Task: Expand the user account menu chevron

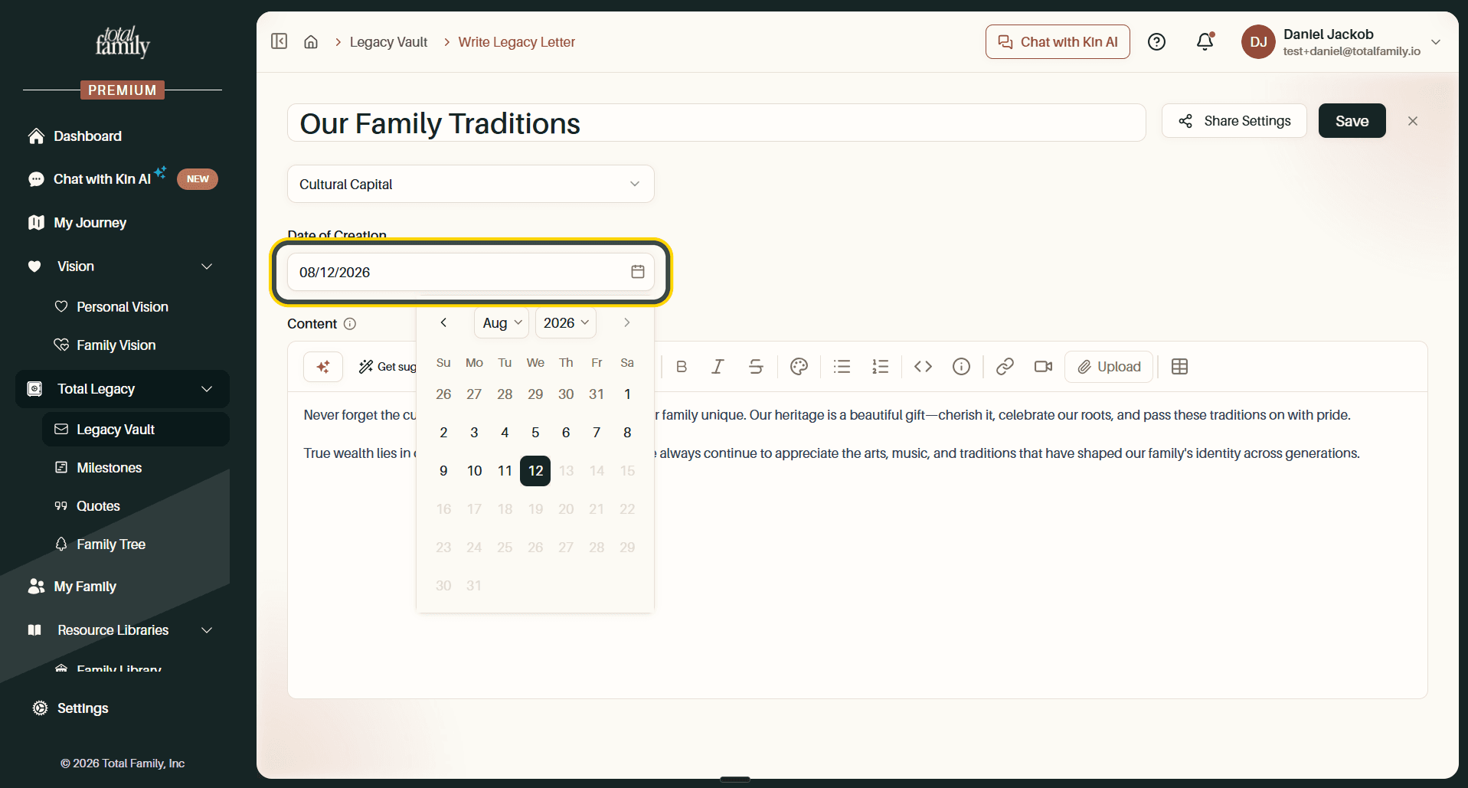Action: (x=1436, y=42)
